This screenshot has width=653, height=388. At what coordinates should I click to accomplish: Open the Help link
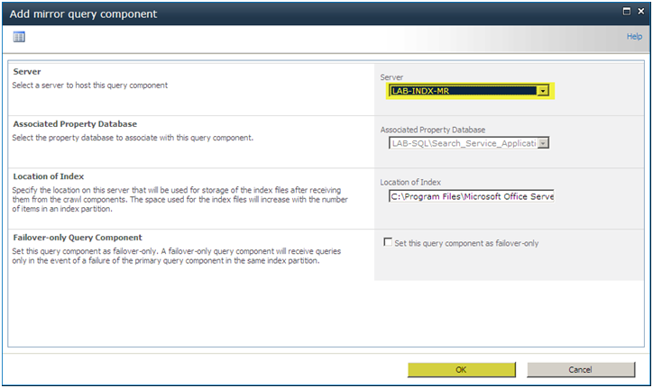click(x=634, y=37)
